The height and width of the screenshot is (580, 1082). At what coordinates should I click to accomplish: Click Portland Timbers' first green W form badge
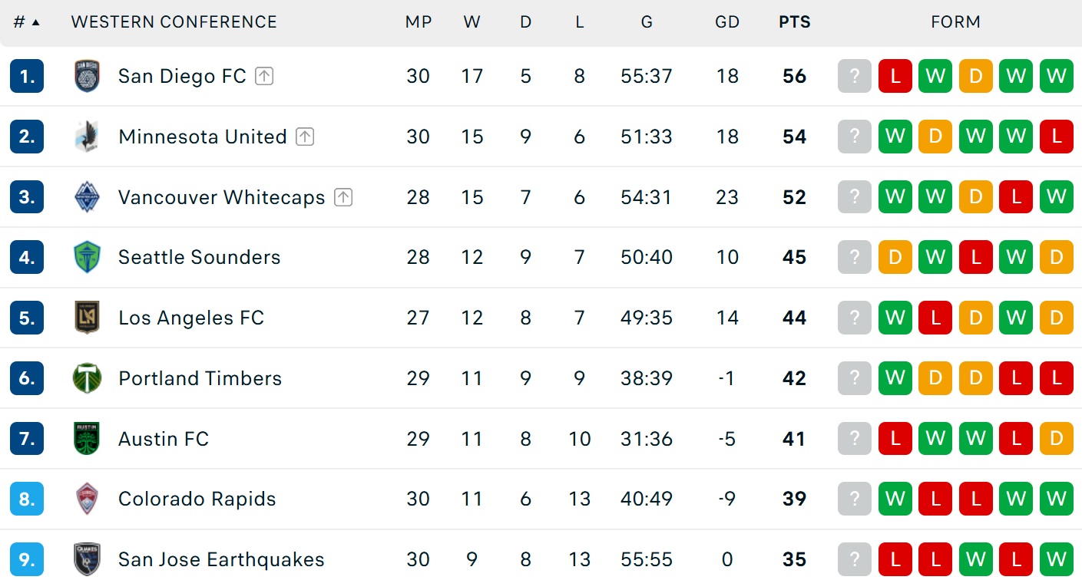(895, 378)
